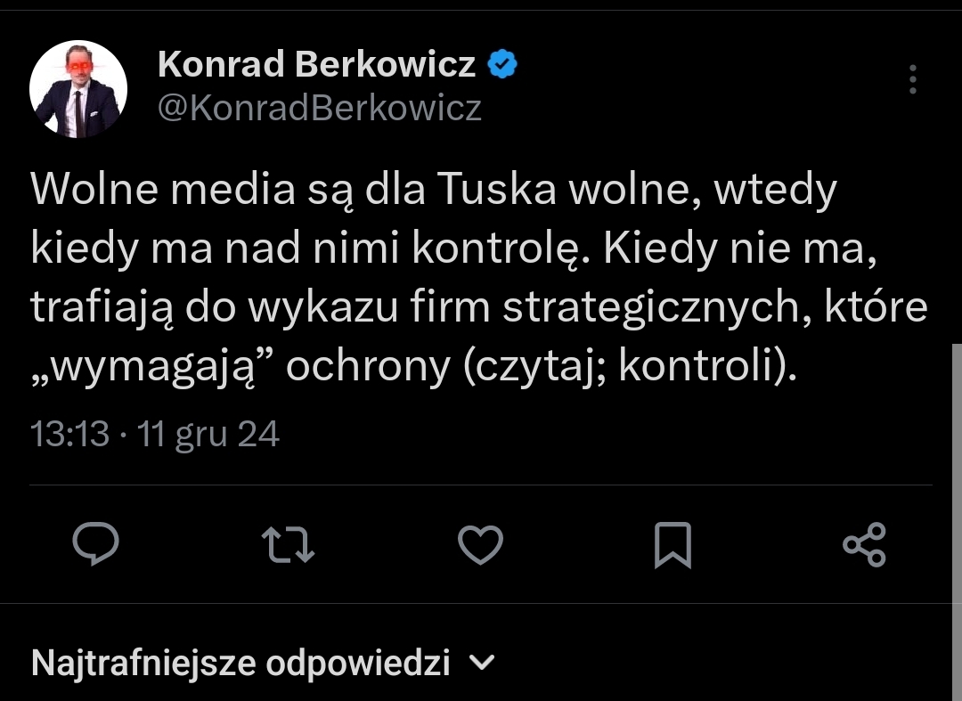Viewport: 962px width, 701px height.
Task: Open the @KonradBerkowicz handle link
Action: tap(319, 108)
